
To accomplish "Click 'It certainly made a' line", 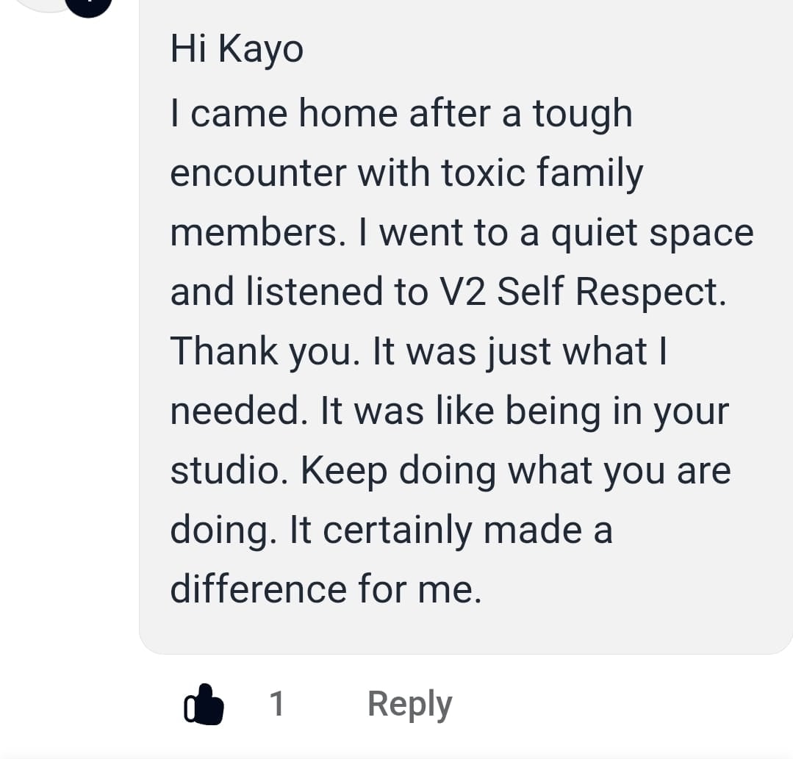I will click(x=451, y=530).
